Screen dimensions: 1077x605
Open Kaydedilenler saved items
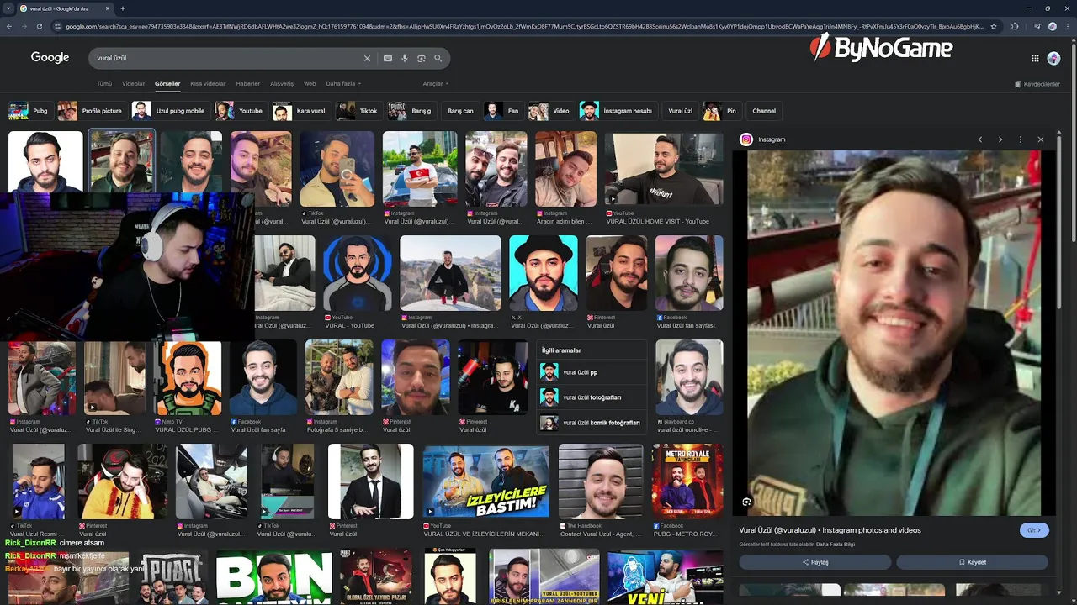click(1037, 84)
